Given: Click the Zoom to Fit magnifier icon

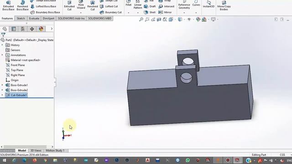Looking at the screenshot, I should (141, 19).
